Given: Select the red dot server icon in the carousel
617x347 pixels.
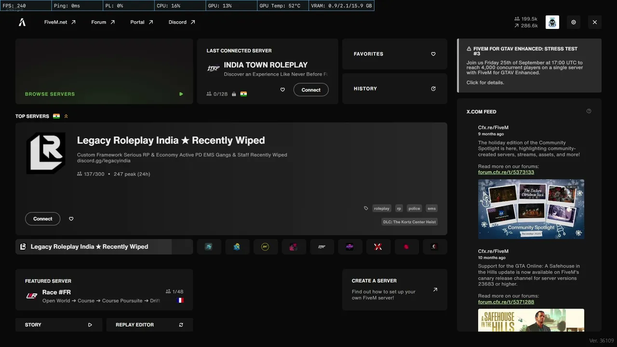Looking at the screenshot, I should pyautogui.click(x=406, y=247).
